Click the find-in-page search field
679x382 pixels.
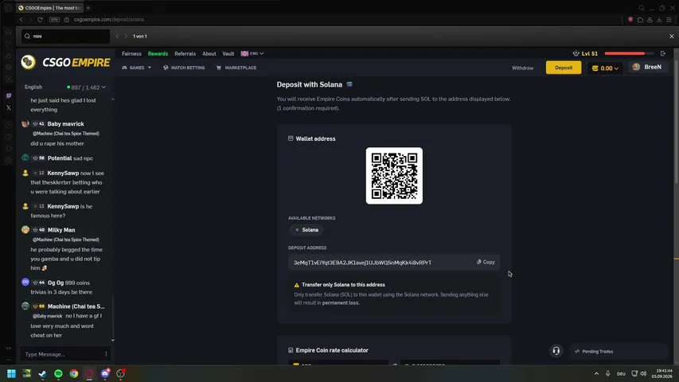[x=66, y=37]
